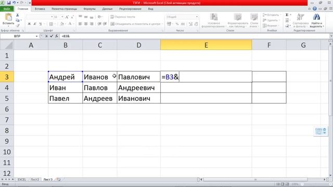Select cell with Павлович
The width and height of the screenshot is (333, 187).
coord(139,77)
